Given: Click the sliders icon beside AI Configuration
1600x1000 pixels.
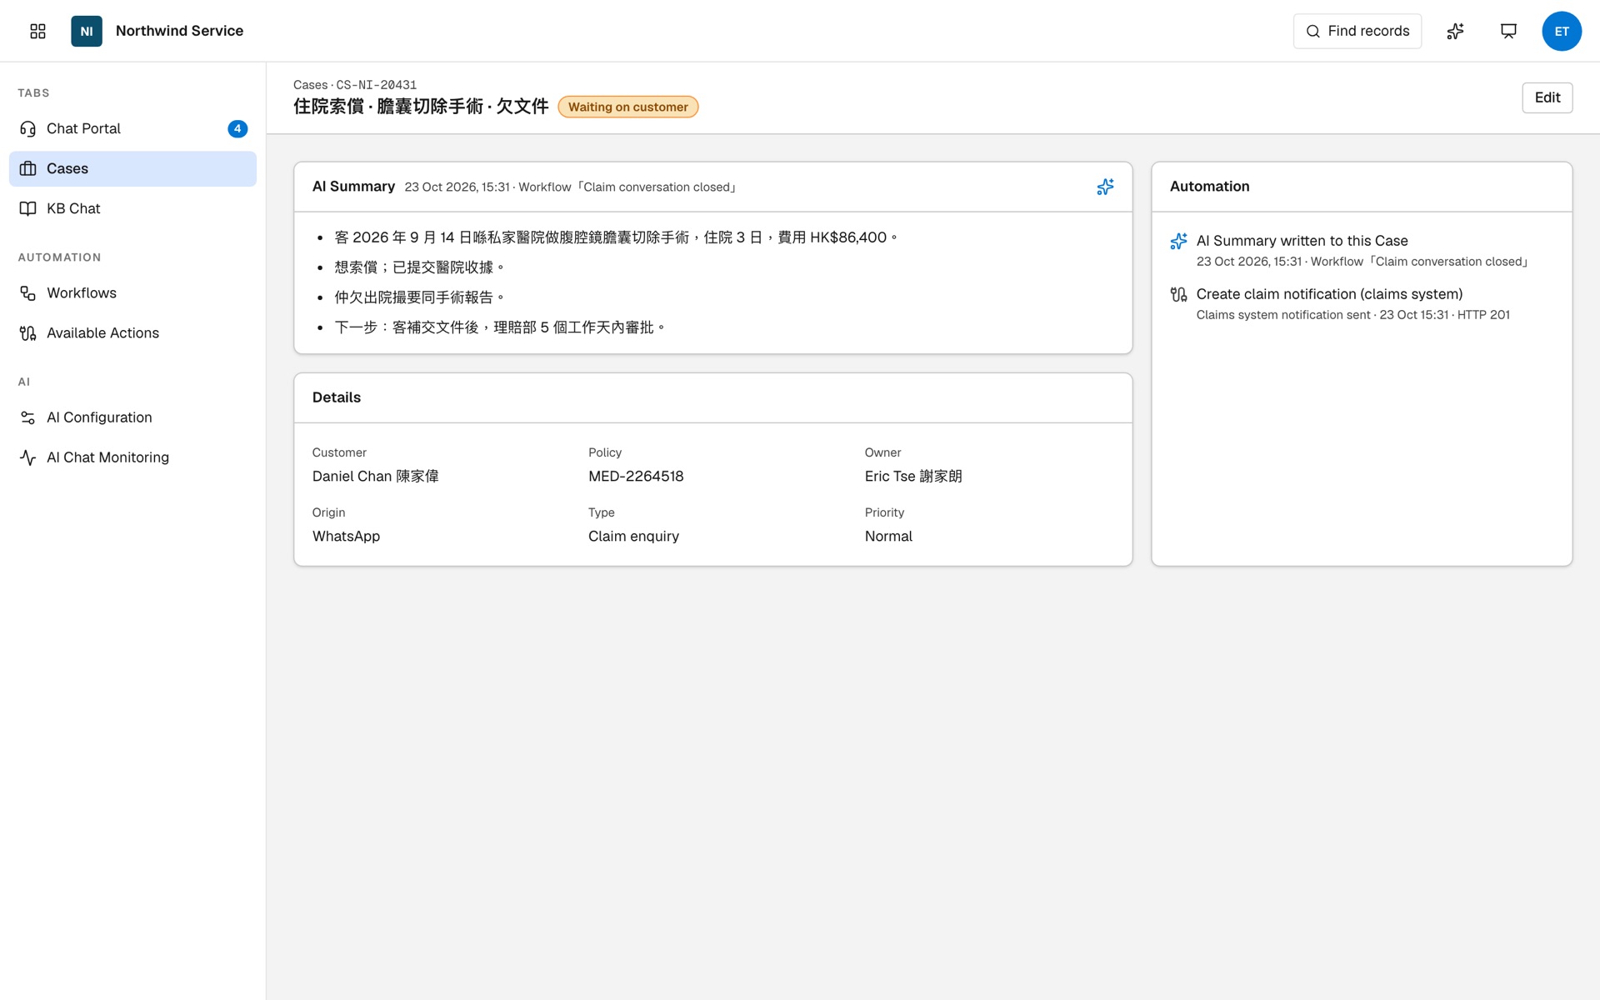Looking at the screenshot, I should click(27, 417).
